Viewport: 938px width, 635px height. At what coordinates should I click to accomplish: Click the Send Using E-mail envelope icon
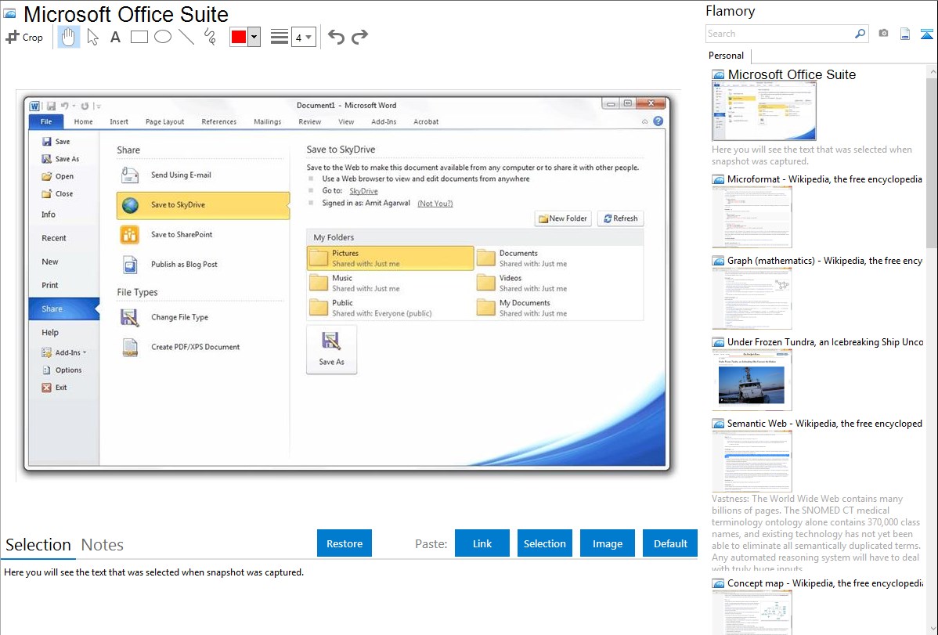(130, 175)
